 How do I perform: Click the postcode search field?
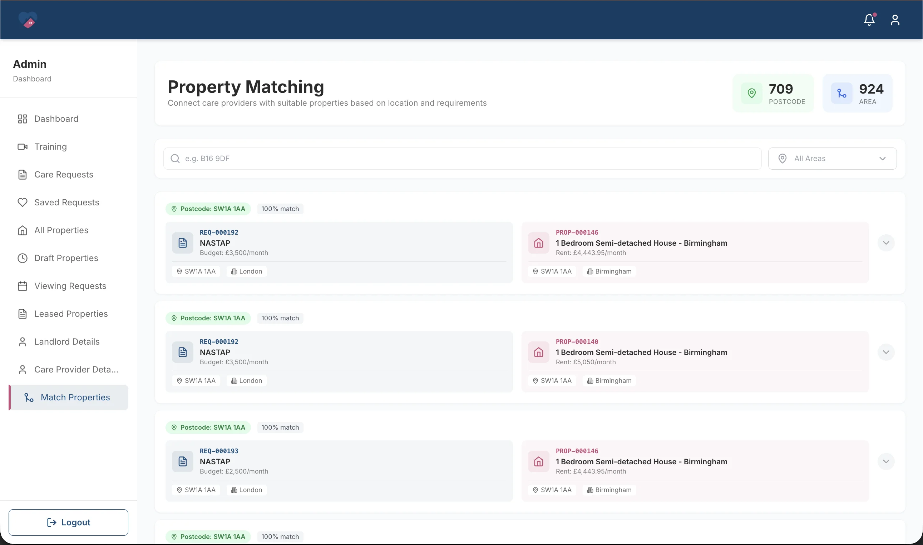click(462, 159)
